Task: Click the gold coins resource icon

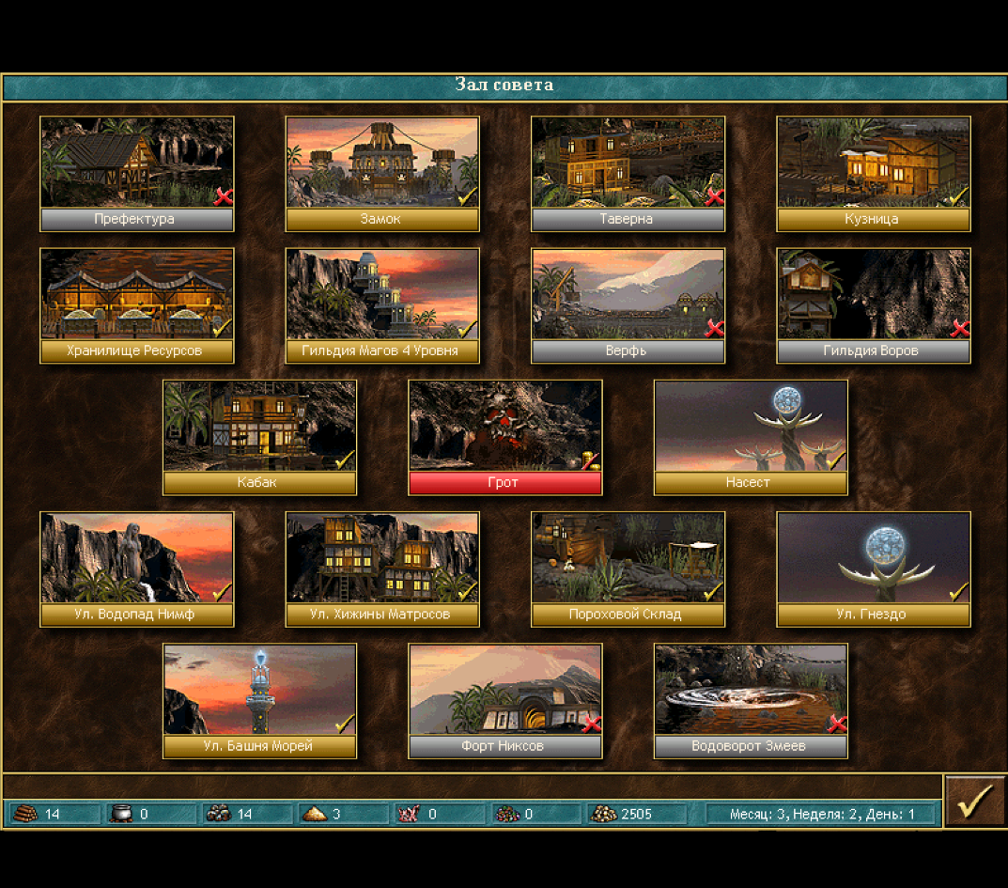Action: tap(604, 814)
